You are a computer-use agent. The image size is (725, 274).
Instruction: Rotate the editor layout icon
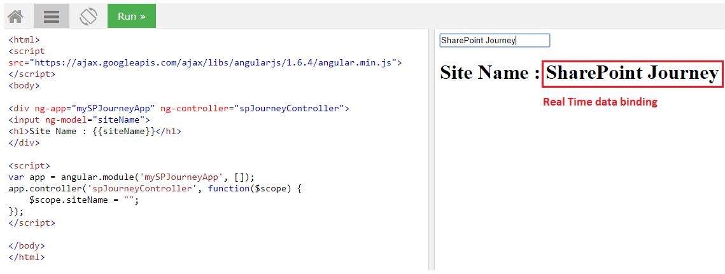[x=88, y=16]
